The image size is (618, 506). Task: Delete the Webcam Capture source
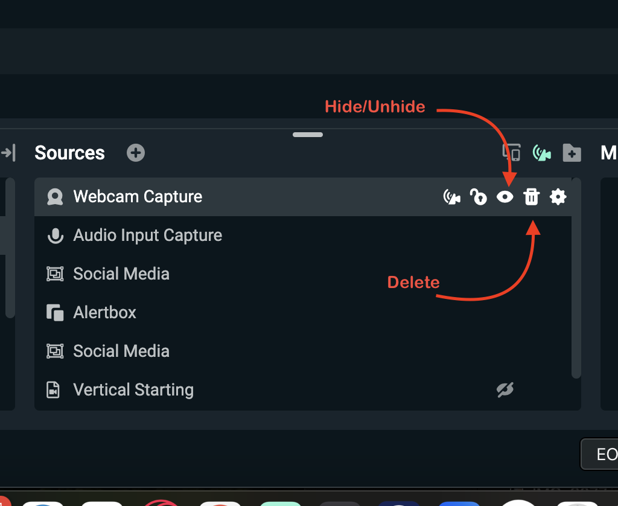tap(531, 197)
